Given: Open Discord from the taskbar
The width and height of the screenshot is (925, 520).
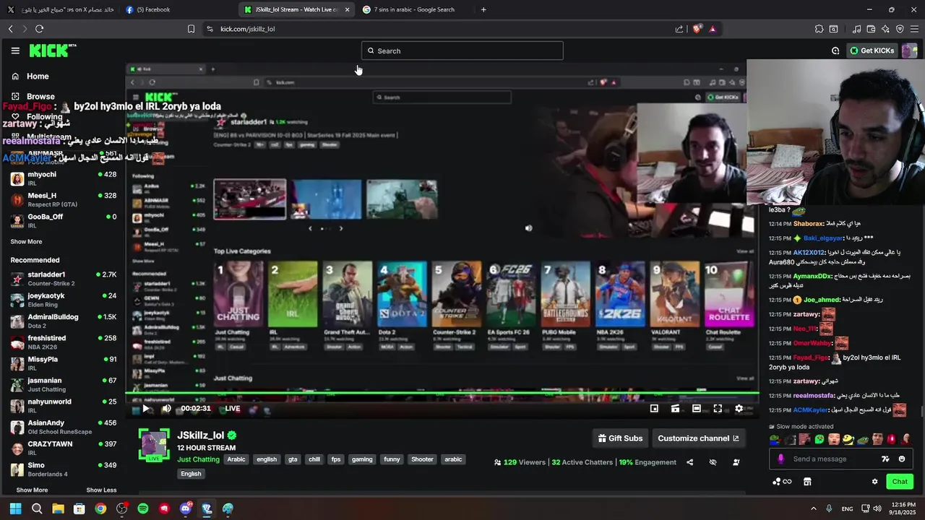Looking at the screenshot, I should 186,508.
